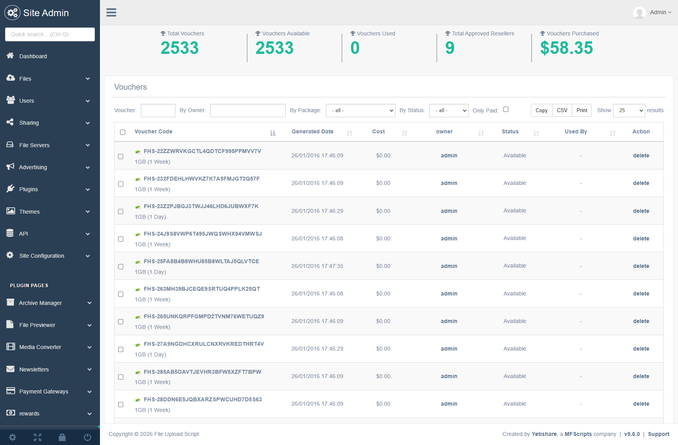678x445 pixels.
Task: Click the power logout icon in bottom bar
Action: point(87,437)
